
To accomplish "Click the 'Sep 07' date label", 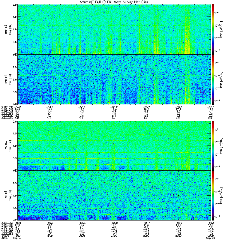I will (x=17, y=238).
